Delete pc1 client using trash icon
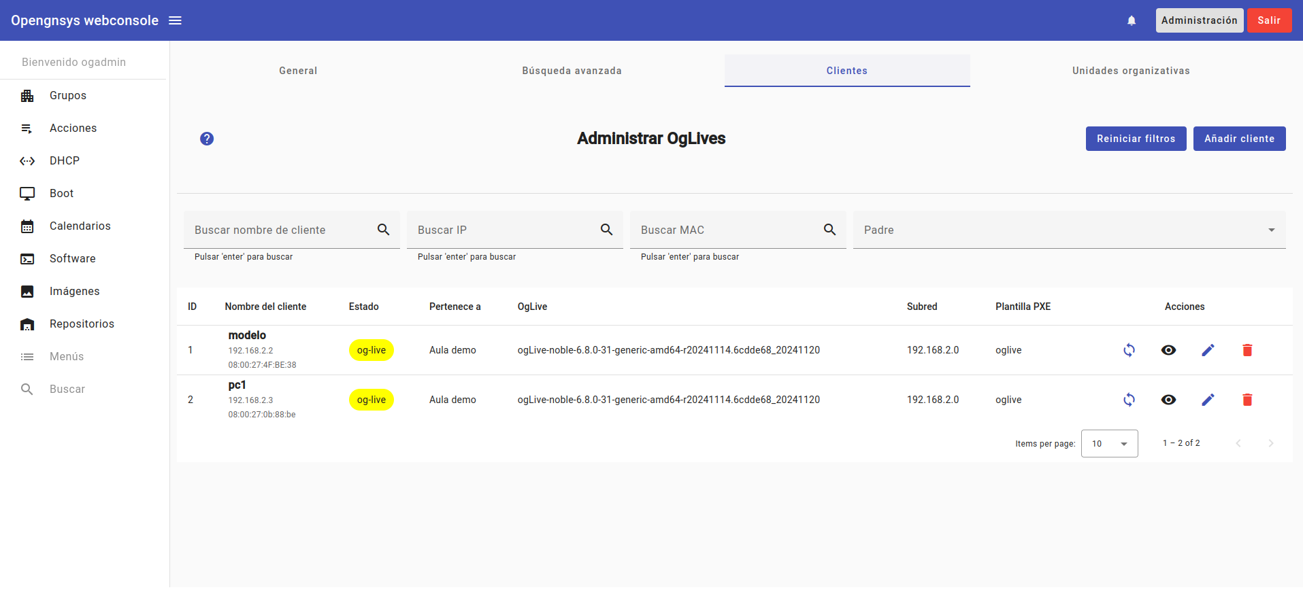1303x607 pixels. pyautogui.click(x=1247, y=400)
